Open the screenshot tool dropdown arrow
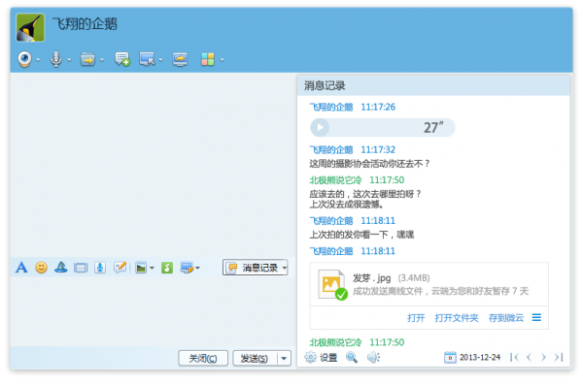The image size is (583, 384). click(197, 268)
